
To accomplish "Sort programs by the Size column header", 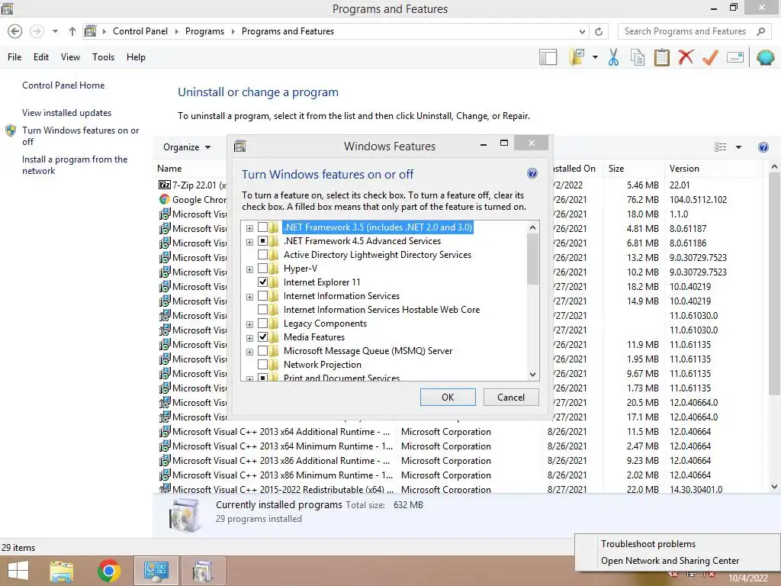I will pos(633,169).
